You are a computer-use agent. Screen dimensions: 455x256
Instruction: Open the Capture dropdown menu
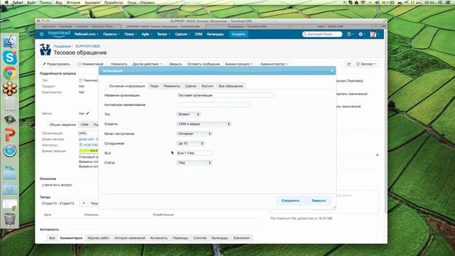pyautogui.click(x=183, y=34)
